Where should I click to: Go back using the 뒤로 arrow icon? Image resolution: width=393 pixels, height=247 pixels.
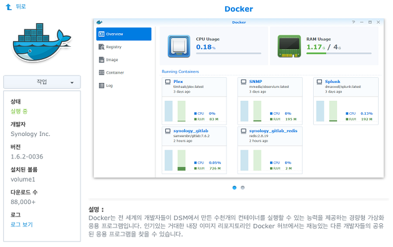click(9, 7)
